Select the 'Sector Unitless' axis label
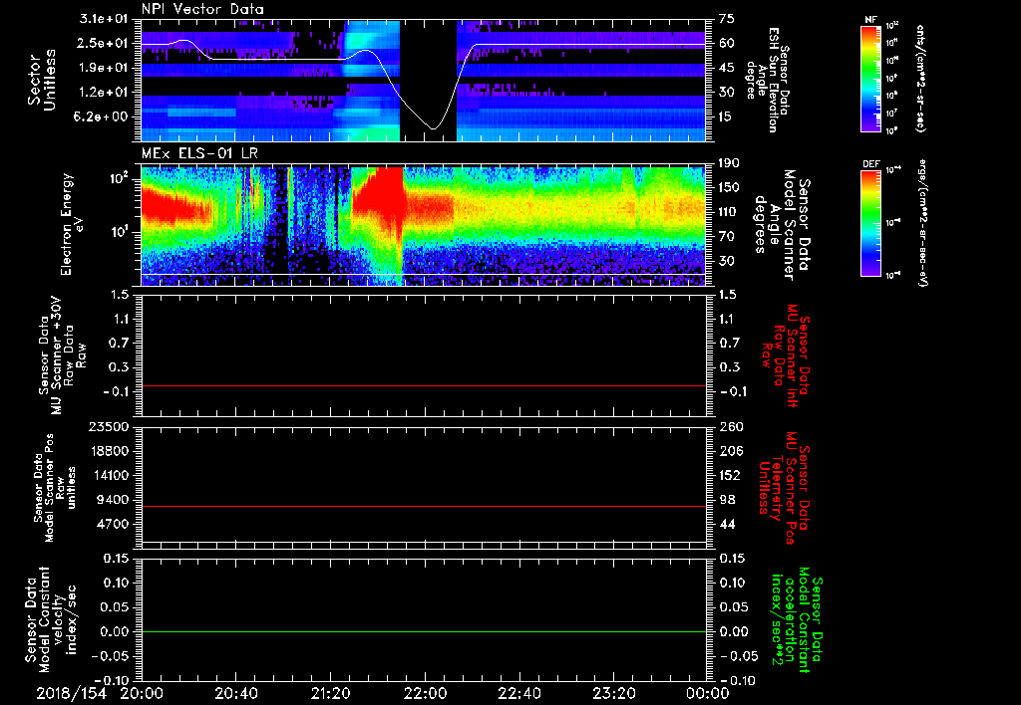 [42, 80]
